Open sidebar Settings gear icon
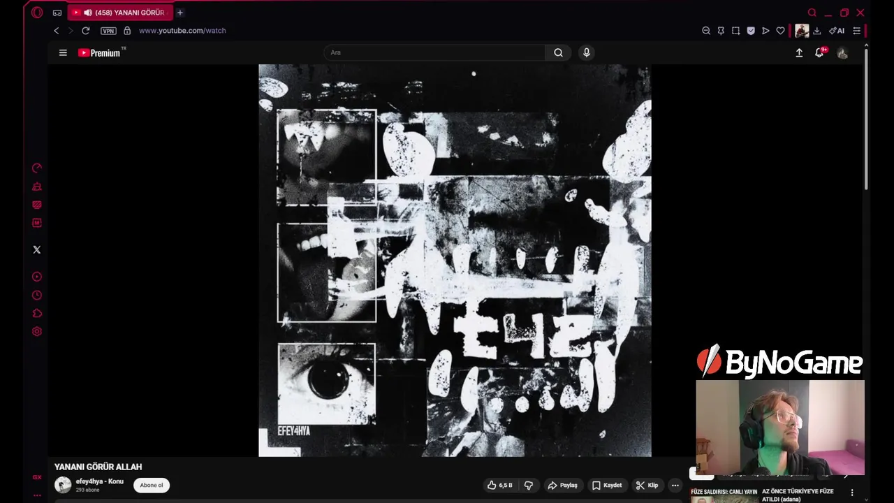Image resolution: width=894 pixels, height=503 pixels. 37,332
